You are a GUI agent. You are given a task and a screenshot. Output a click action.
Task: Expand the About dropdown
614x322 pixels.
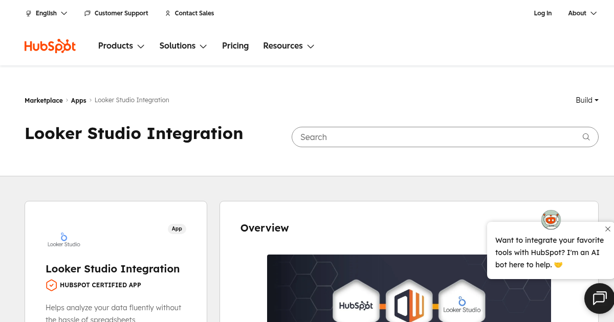[x=582, y=13]
